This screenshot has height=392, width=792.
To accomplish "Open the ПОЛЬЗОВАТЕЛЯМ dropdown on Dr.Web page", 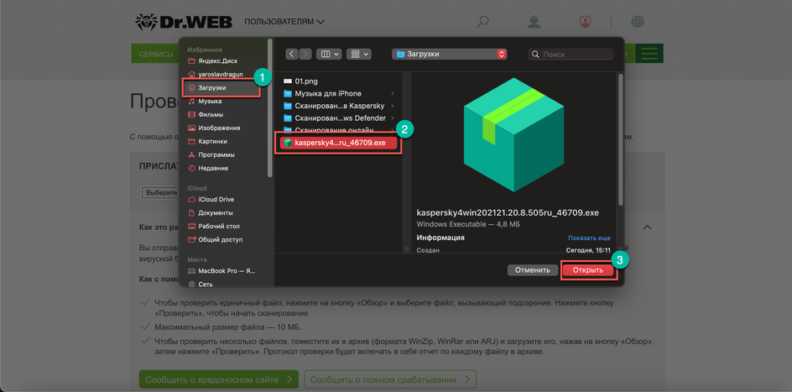I will 284,22.
